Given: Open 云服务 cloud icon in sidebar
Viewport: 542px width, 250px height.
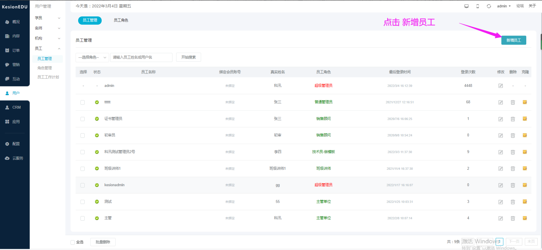Looking at the screenshot, I should 15,158.
